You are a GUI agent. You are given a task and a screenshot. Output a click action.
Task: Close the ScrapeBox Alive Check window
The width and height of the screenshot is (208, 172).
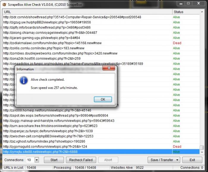[198, 4]
